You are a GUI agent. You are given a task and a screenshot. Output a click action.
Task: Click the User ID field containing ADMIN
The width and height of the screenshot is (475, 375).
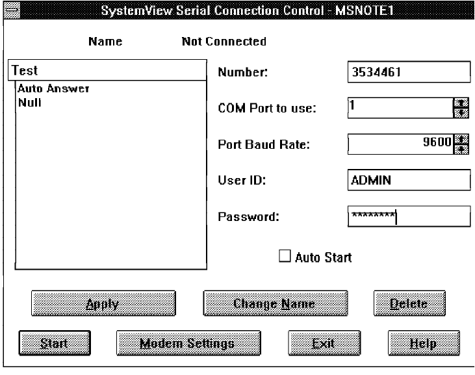pyautogui.click(x=409, y=180)
